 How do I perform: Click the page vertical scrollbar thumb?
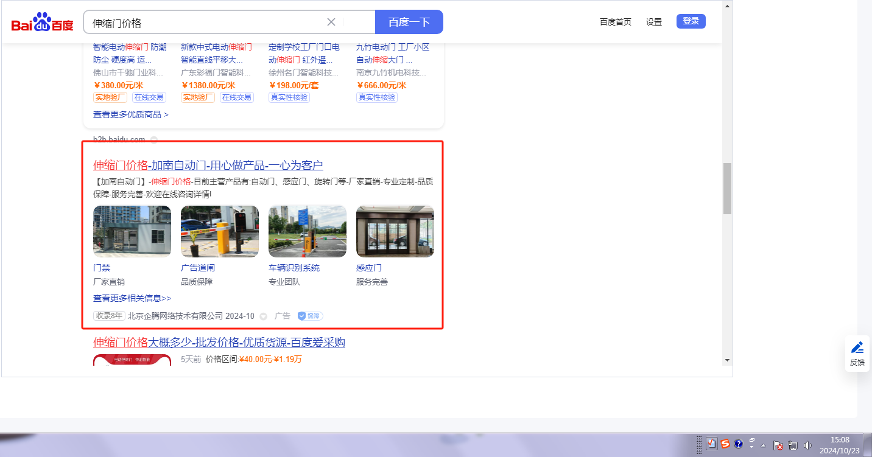[x=727, y=189]
